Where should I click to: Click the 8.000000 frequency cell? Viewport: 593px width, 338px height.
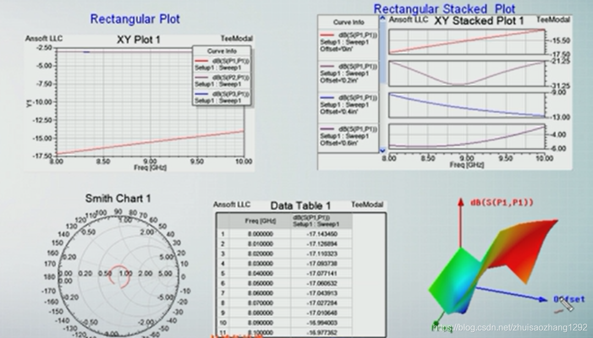coord(260,234)
